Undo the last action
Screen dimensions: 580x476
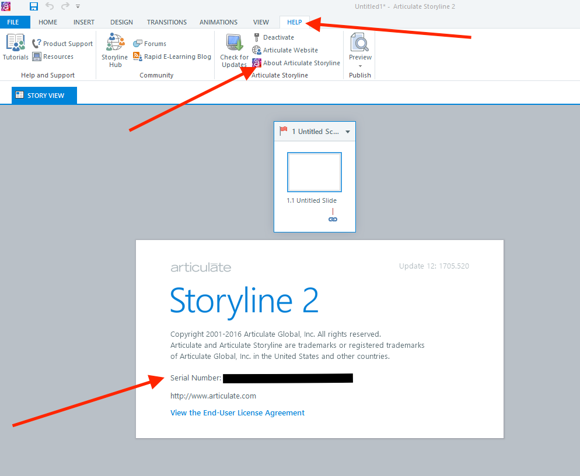(x=50, y=6)
